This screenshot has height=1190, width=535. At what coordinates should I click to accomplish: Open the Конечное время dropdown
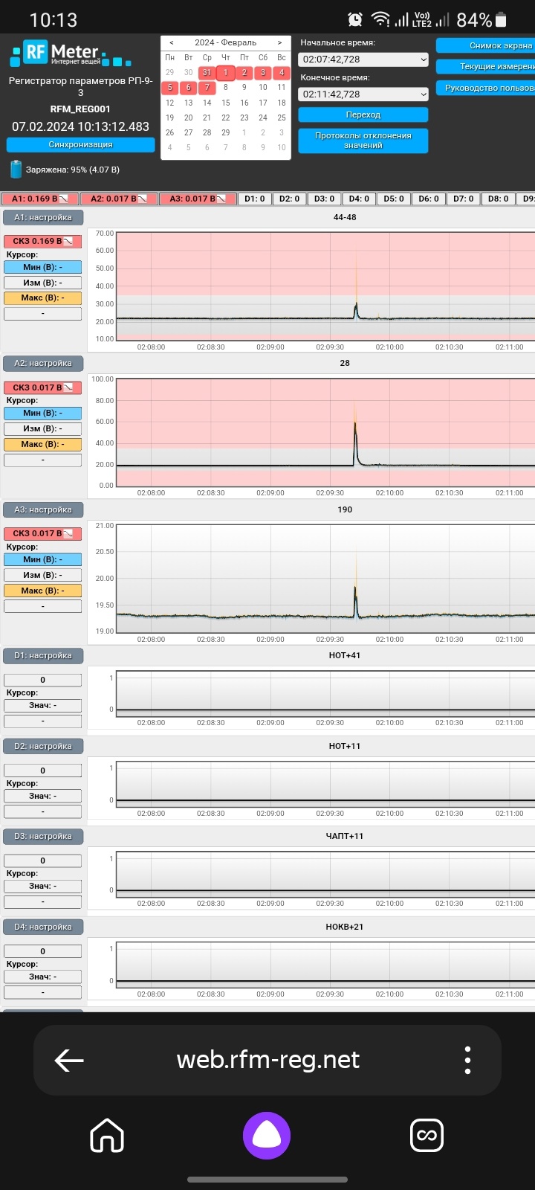click(x=363, y=94)
